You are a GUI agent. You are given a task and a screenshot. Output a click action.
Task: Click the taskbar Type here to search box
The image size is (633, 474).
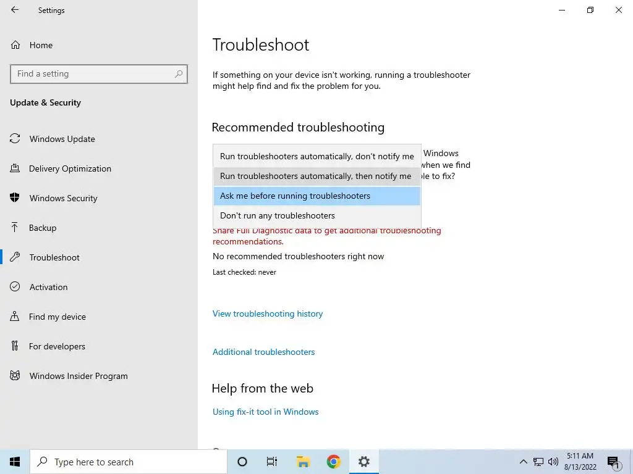coord(129,462)
